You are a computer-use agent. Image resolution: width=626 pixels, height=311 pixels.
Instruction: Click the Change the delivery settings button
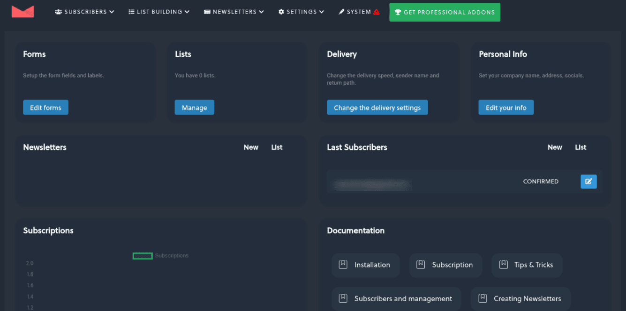(377, 107)
